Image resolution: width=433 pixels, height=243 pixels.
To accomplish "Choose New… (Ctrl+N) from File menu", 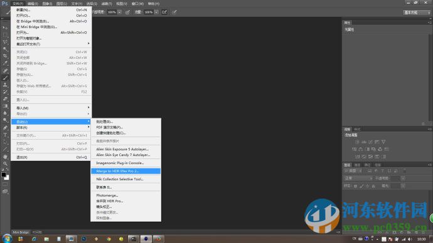I will pos(51,10).
